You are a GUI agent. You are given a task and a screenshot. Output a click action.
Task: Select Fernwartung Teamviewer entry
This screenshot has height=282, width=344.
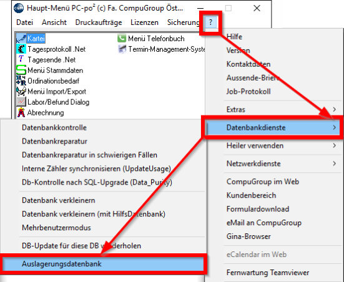268,273
